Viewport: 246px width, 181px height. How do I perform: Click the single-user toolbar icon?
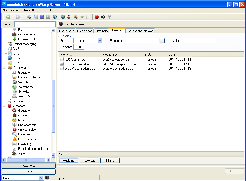pos(69,17)
